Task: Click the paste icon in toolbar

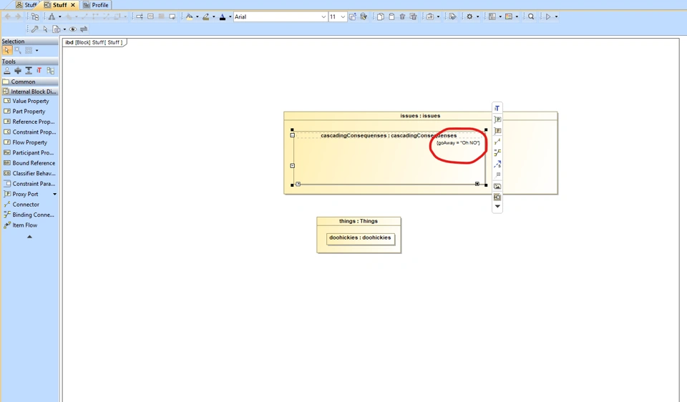Action: click(x=391, y=16)
